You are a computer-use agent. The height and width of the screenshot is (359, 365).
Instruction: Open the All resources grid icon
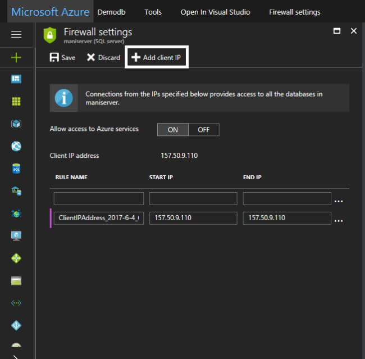coord(16,101)
